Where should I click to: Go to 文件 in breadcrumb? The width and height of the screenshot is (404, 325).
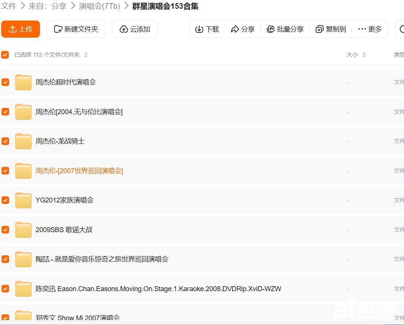[x=8, y=6]
